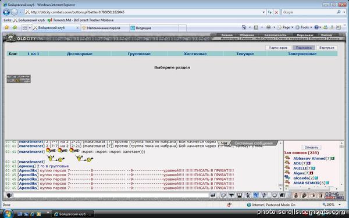Click the walking figure icon in chat toolbar
Viewport: 349px width, 218px height.
(x=248, y=195)
